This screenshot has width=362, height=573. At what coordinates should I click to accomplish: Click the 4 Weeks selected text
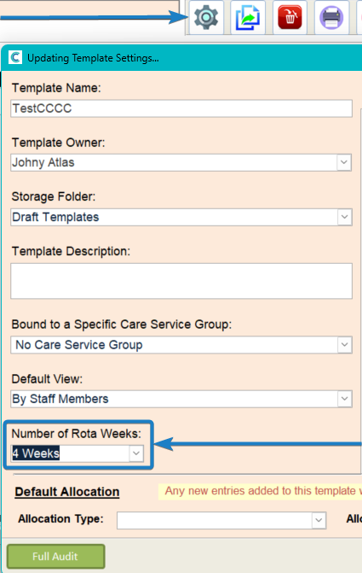pyautogui.click(x=36, y=453)
